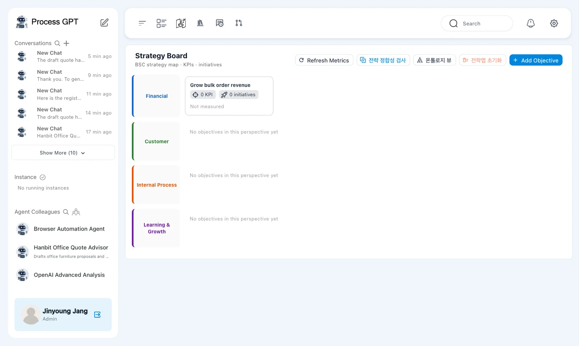Open Grow bulk order revenue objective card

point(229,96)
